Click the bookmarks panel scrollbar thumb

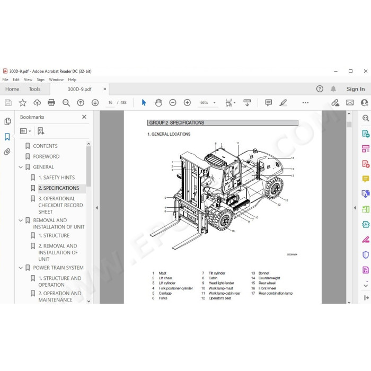point(89,166)
